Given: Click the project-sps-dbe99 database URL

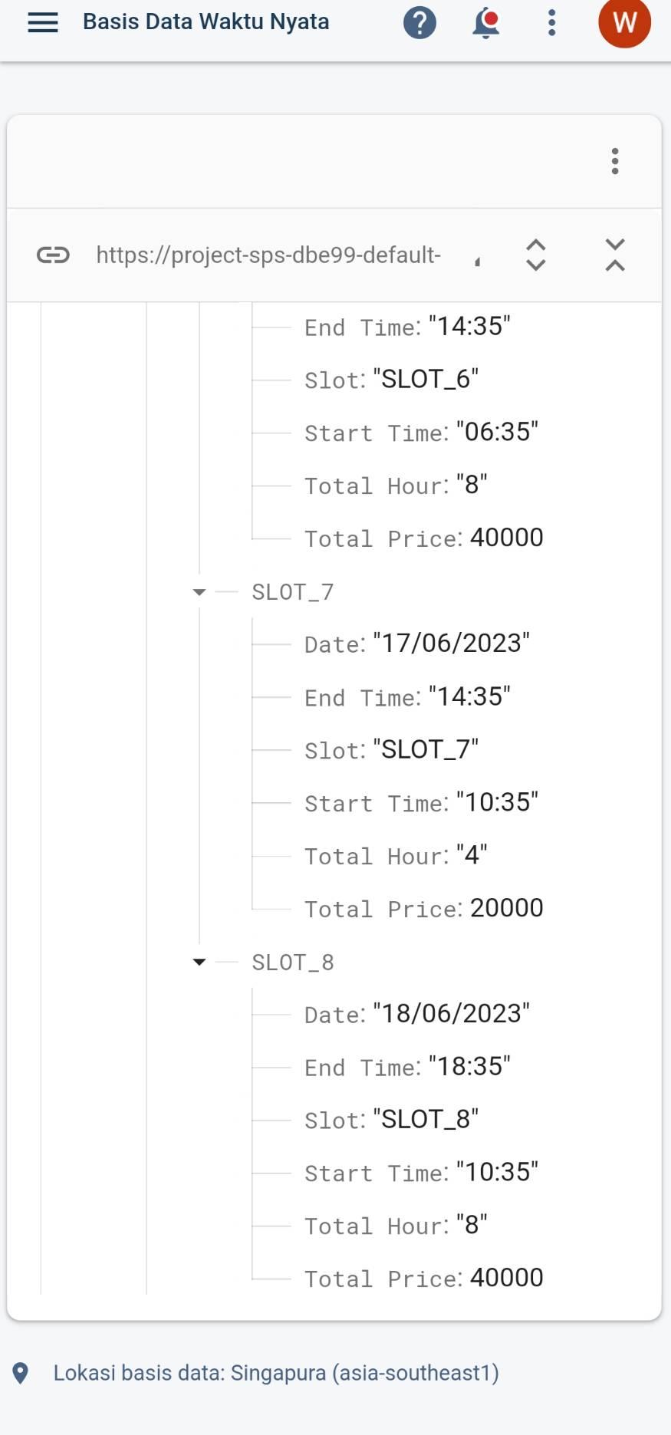Looking at the screenshot, I should [268, 255].
